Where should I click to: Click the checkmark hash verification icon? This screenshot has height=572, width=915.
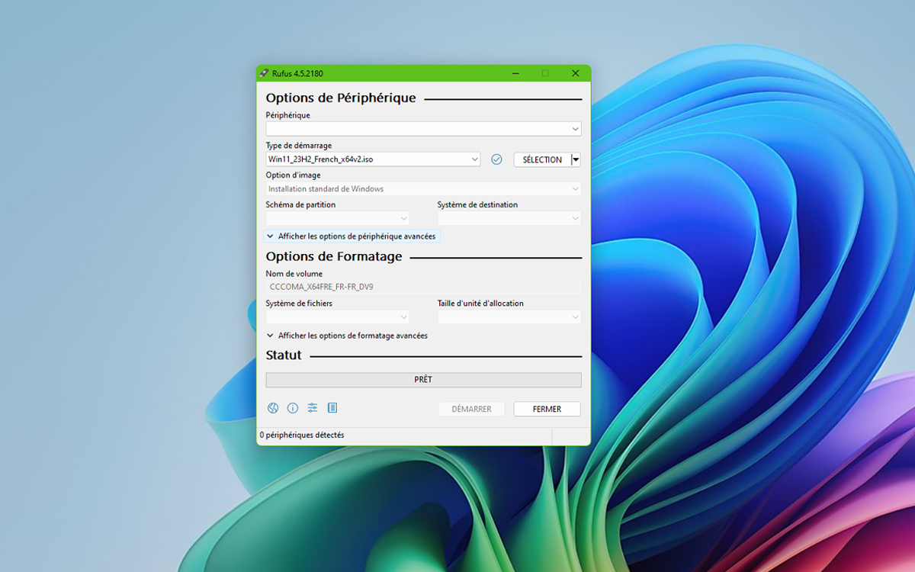(x=496, y=159)
